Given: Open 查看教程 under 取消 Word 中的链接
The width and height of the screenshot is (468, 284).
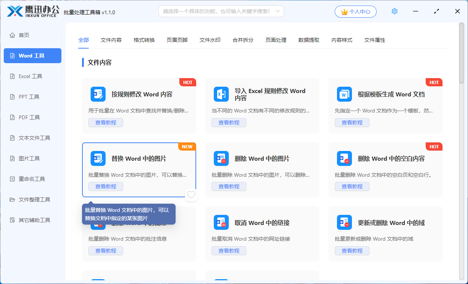Looking at the screenshot, I should click(229, 250).
